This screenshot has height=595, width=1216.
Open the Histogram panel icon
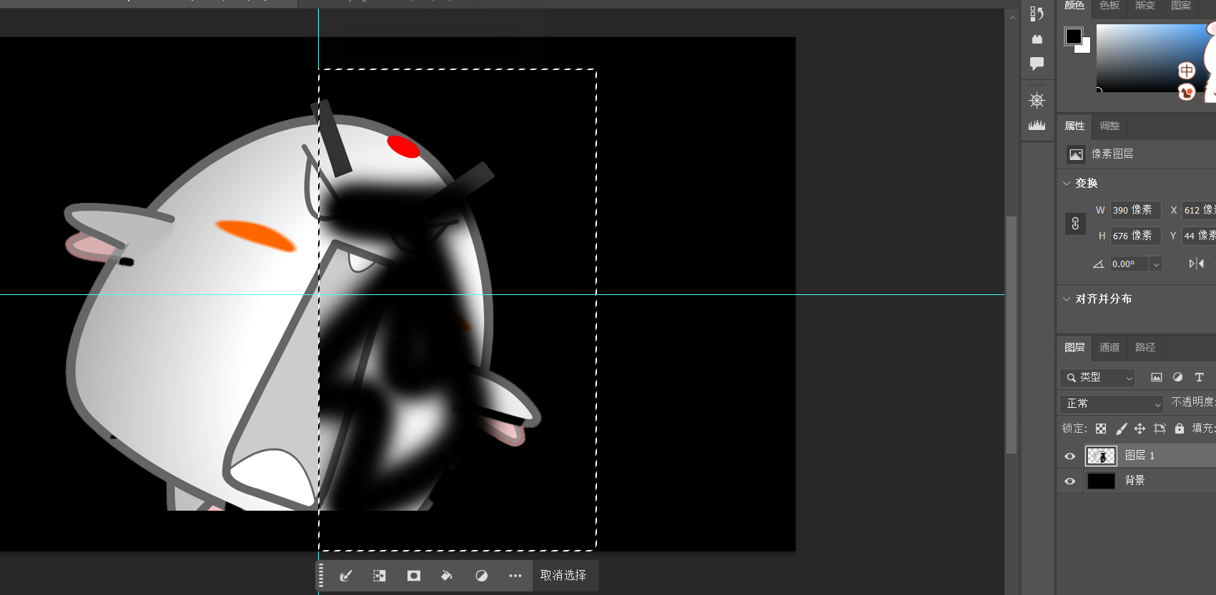(x=1037, y=126)
